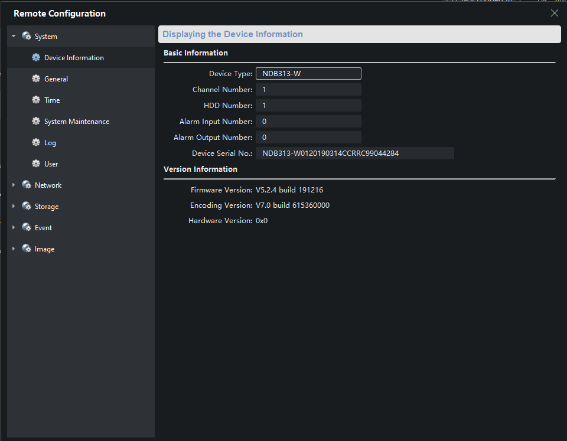Click the Event category icon
567x441 pixels.
coord(27,228)
